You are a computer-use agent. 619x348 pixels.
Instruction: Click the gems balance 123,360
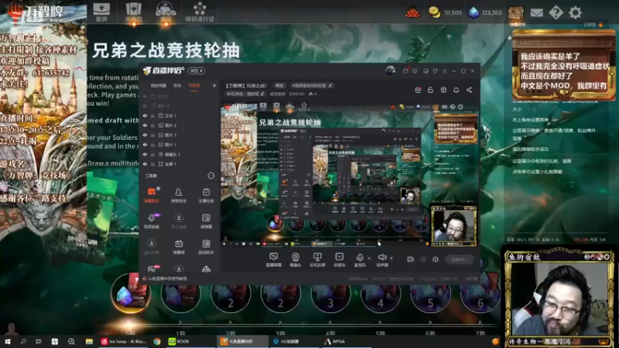485,12
